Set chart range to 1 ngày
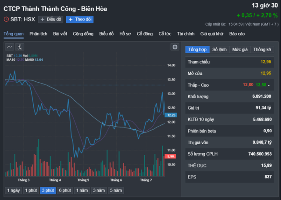Screen dimensions: 281x200 pyautogui.click(x=13, y=191)
